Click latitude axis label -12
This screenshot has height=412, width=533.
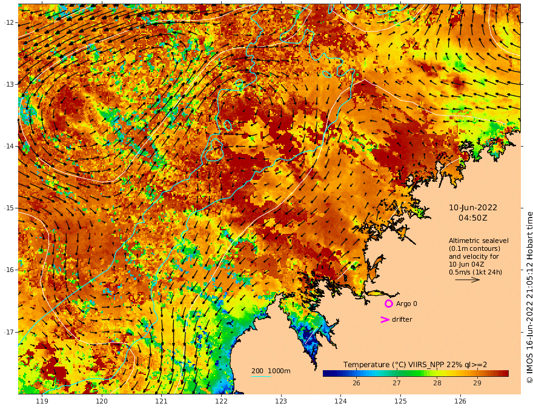(9, 22)
